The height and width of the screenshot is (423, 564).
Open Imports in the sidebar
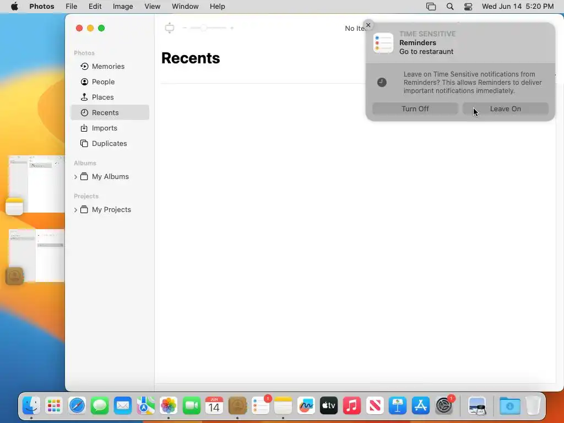point(110,128)
